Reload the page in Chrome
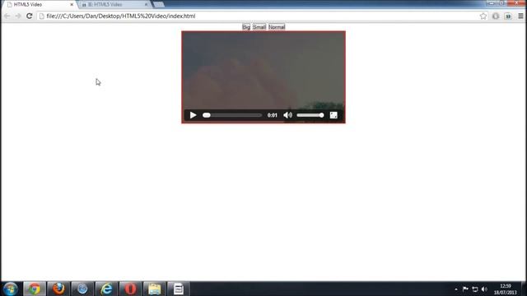The height and width of the screenshot is (296, 527). 30,16
